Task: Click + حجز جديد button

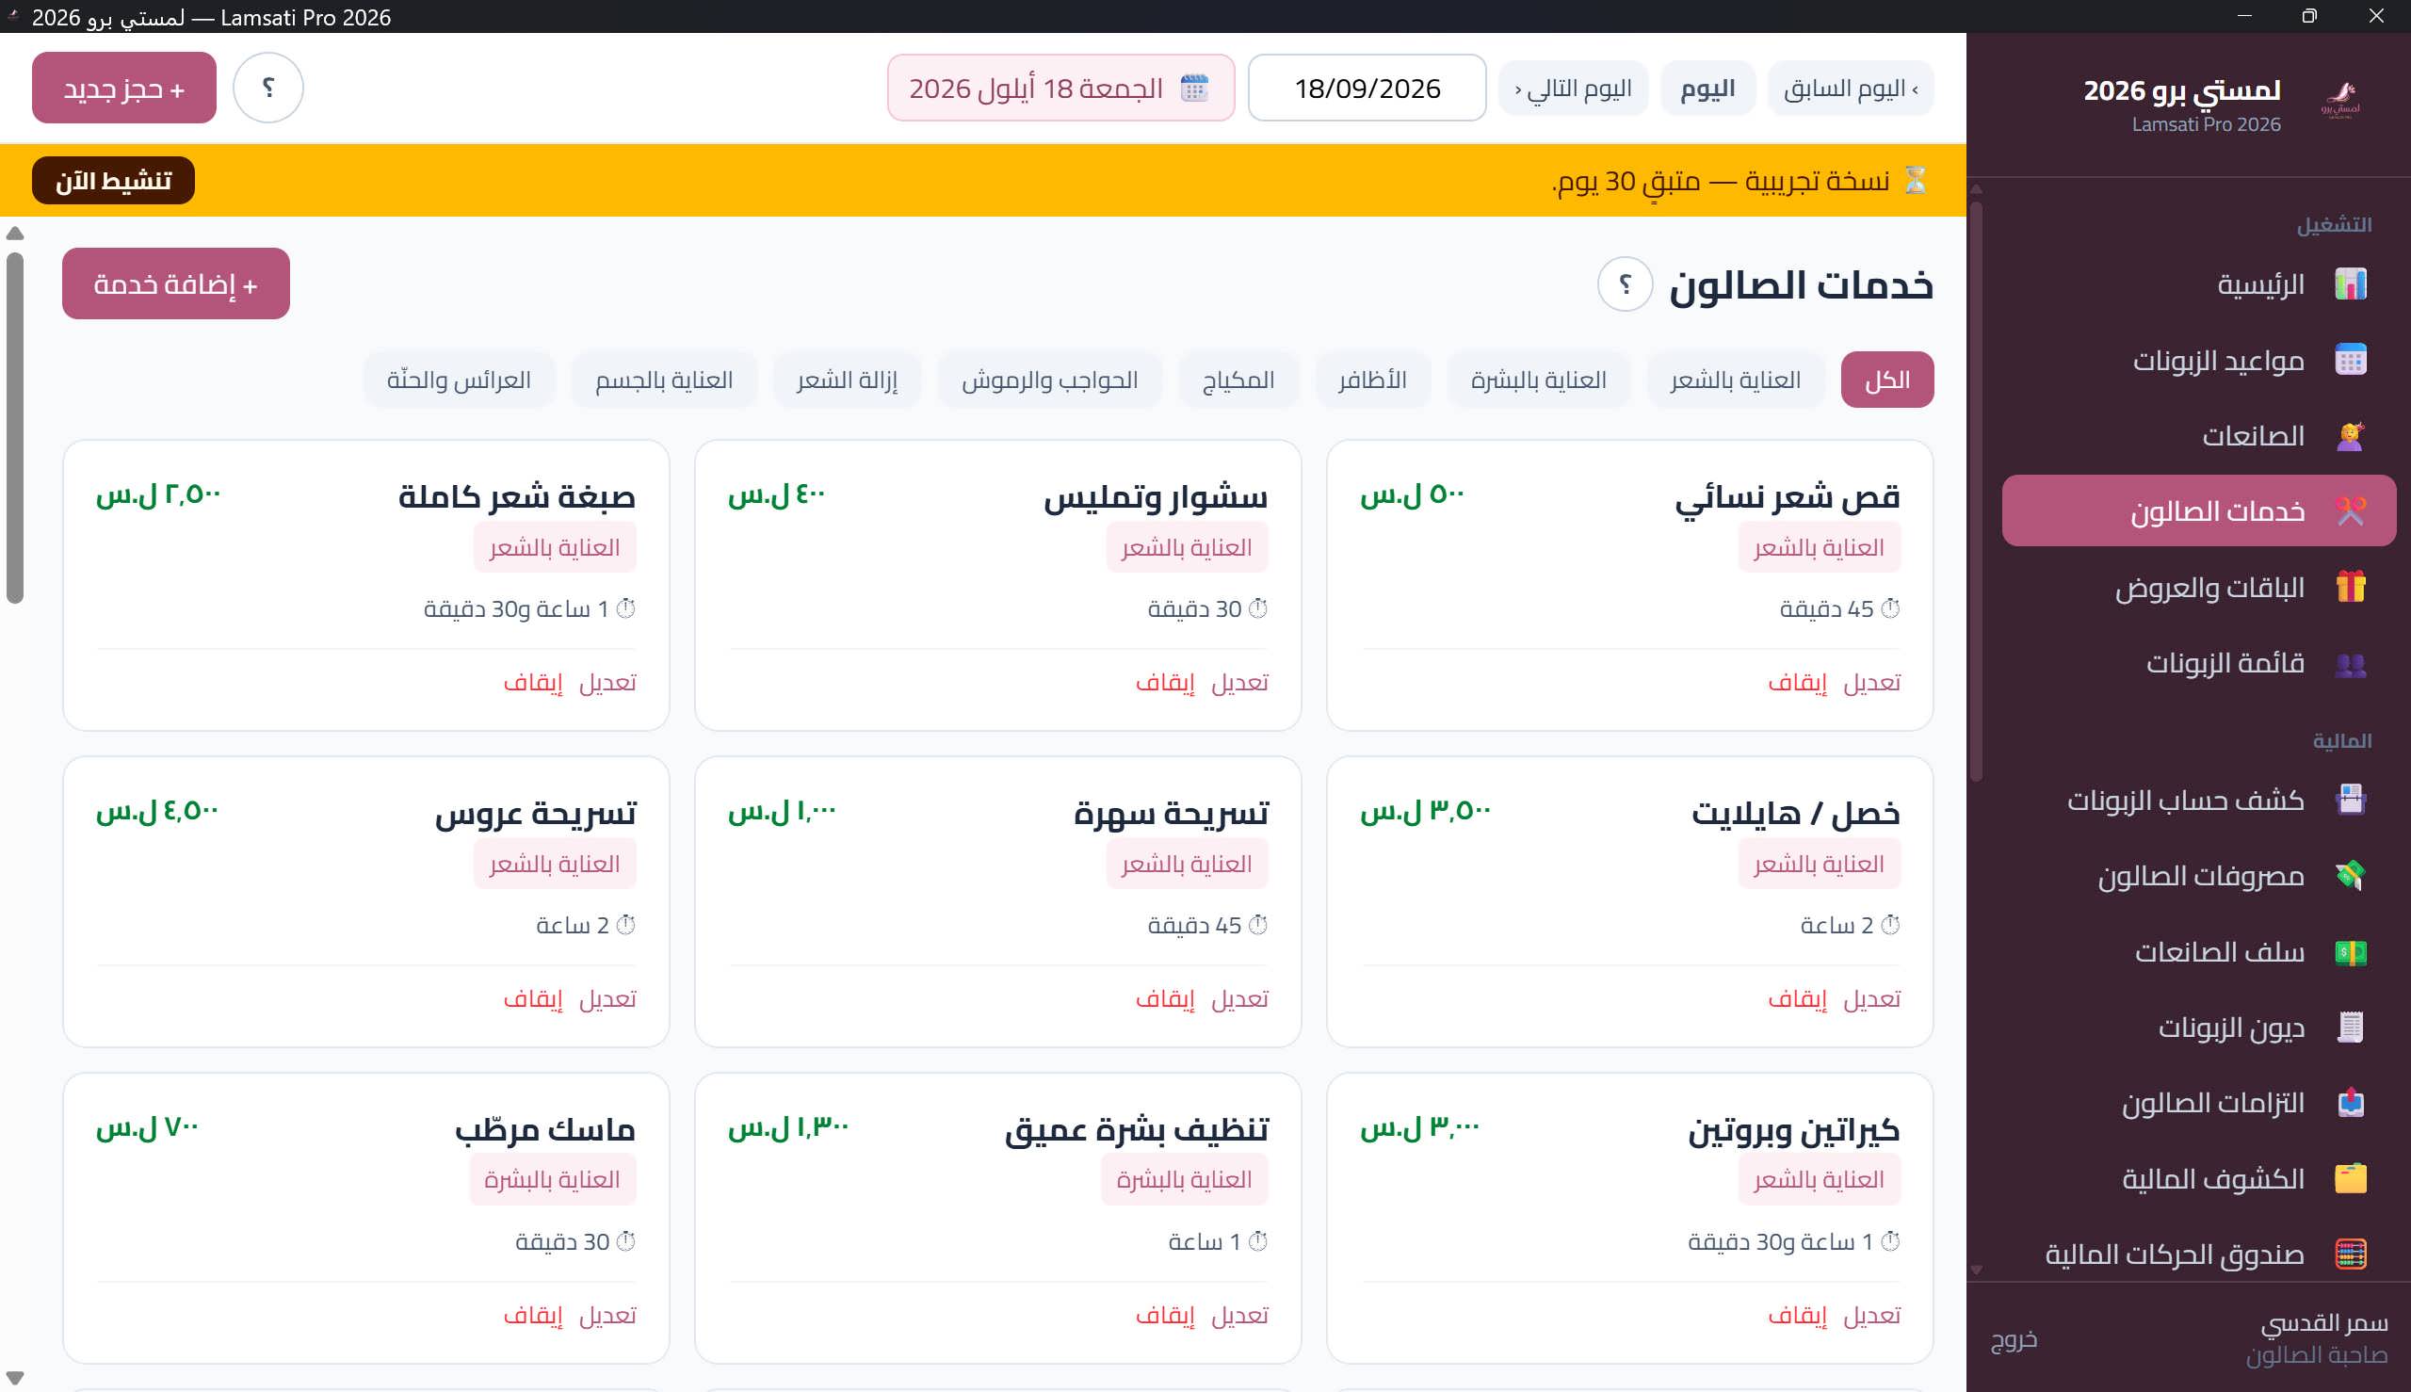Action: [124, 87]
